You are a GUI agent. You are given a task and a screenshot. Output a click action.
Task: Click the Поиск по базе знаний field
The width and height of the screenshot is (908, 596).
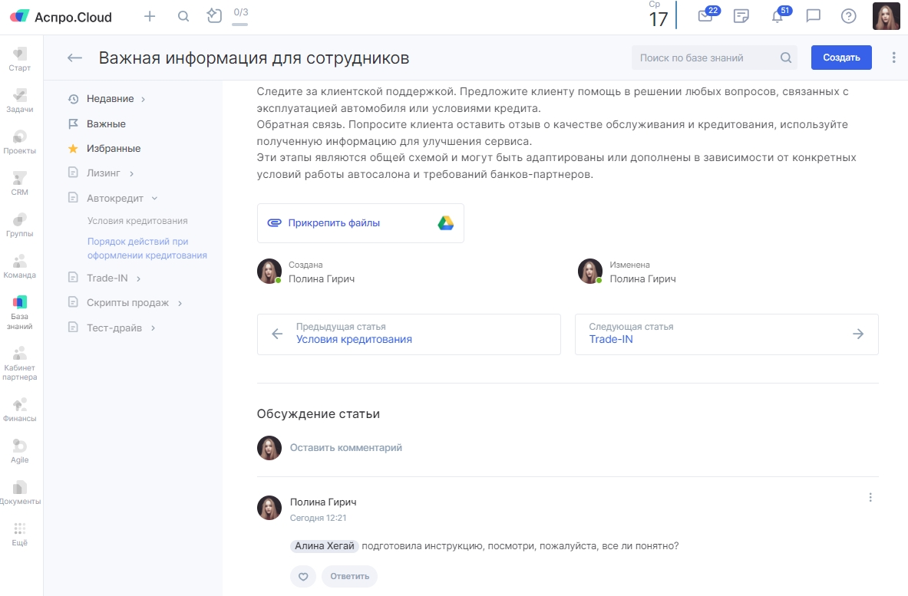706,58
